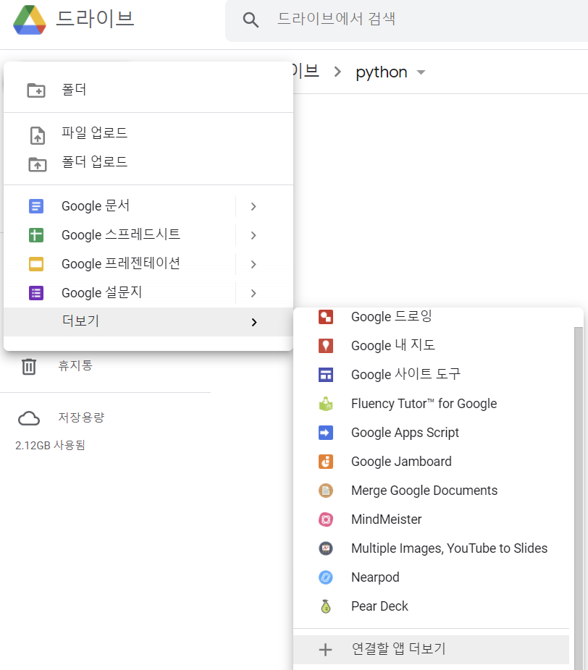
Task: Click the green Google Sheets icon
Action: click(x=36, y=235)
